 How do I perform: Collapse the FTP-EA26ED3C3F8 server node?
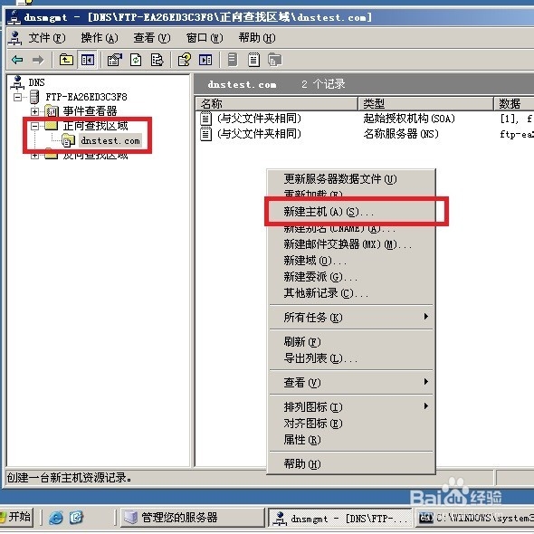point(17,98)
